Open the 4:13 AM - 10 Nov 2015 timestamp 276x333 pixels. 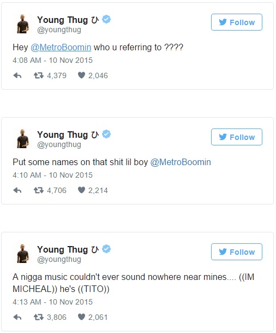[x=52, y=302]
